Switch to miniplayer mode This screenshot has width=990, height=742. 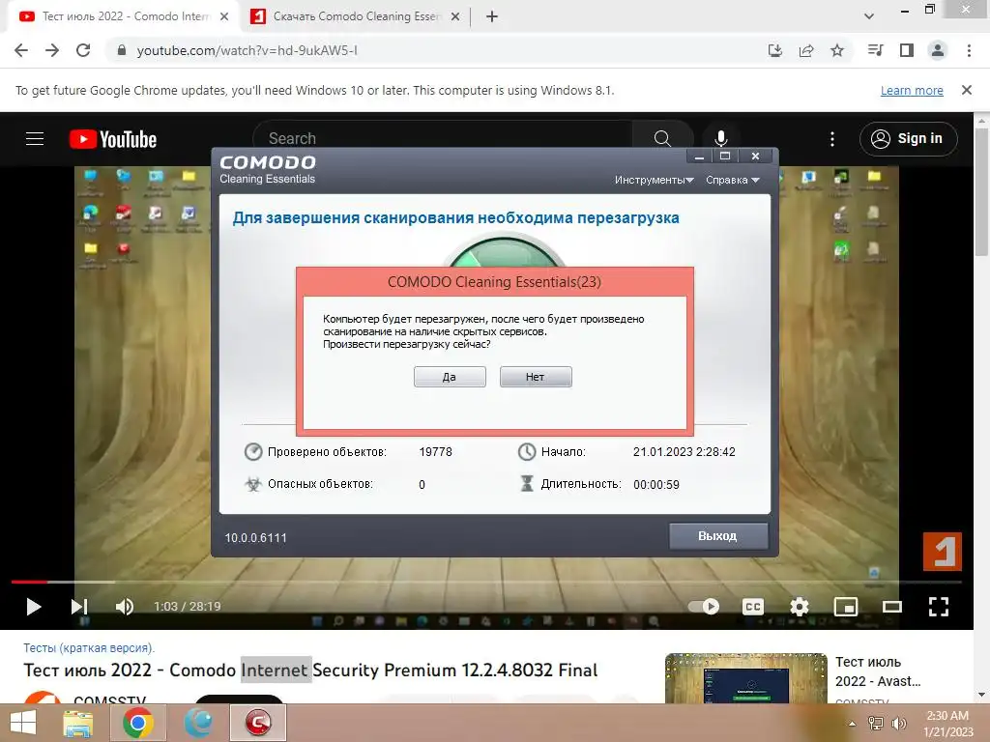point(846,607)
